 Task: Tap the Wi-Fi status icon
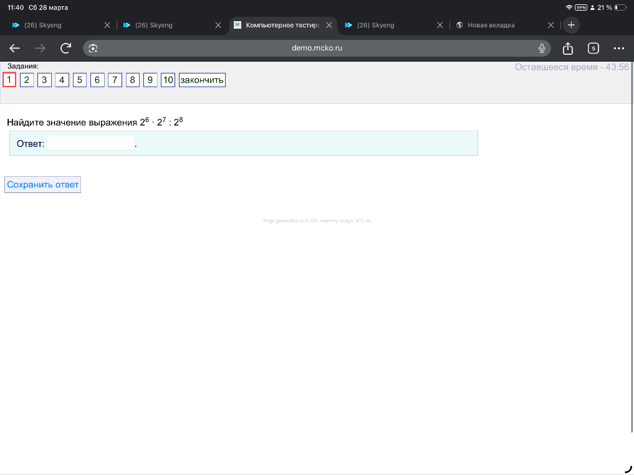569,7
